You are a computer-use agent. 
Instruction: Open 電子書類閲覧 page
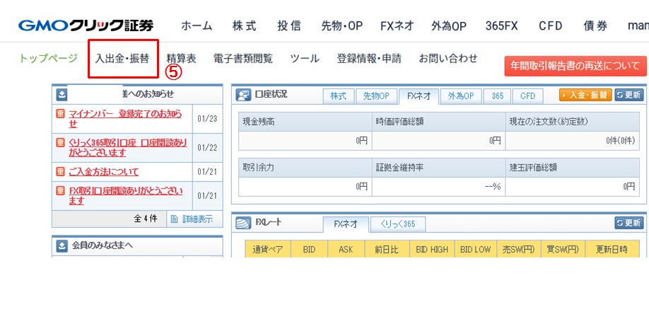tap(243, 59)
